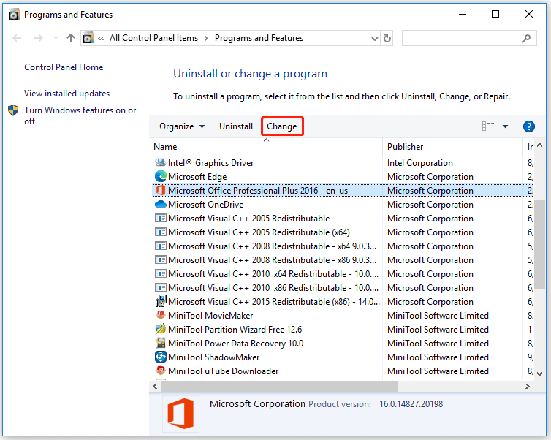Click the scroll down arrow of the list

540,374
